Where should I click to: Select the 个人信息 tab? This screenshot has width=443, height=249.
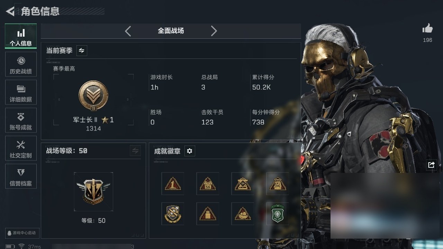21,36
